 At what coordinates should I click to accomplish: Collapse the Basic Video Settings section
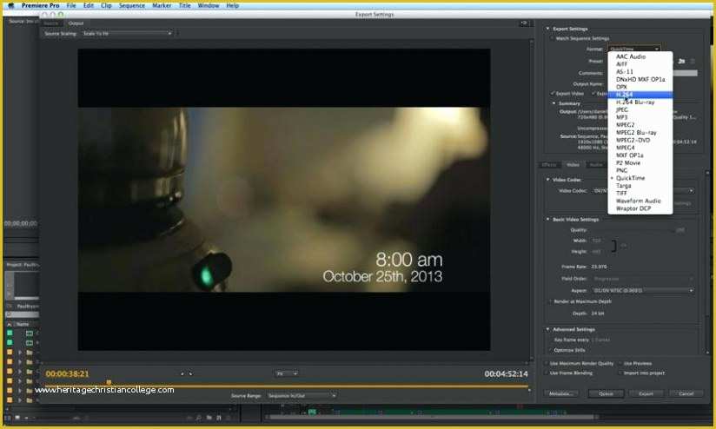pos(547,219)
